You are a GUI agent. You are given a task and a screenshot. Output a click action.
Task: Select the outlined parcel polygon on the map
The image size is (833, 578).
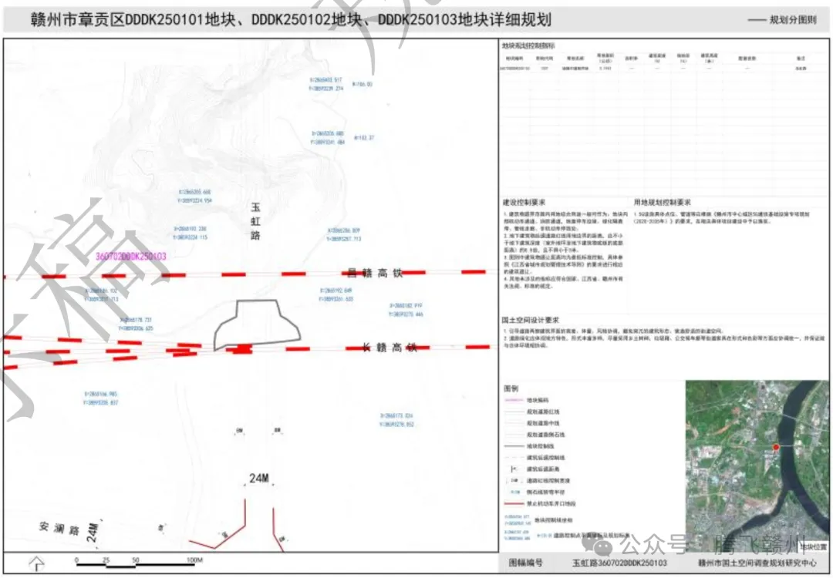[x=257, y=324]
